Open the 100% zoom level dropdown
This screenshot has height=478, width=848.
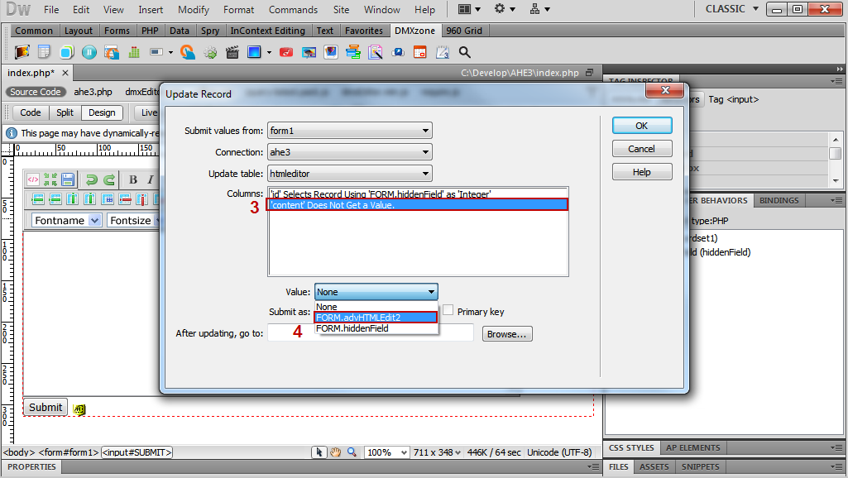click(386, 452)
